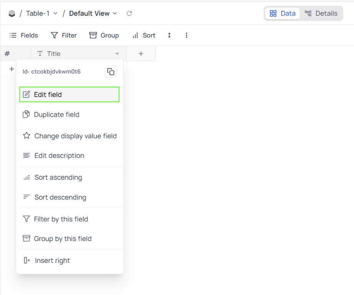Viewport: 354px width, 295px height.
Task: Copy the field Id to clipboard
Action: [111, 72]
